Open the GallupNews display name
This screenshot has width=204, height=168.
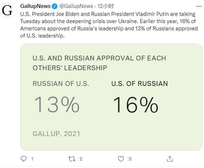(35, 6)
